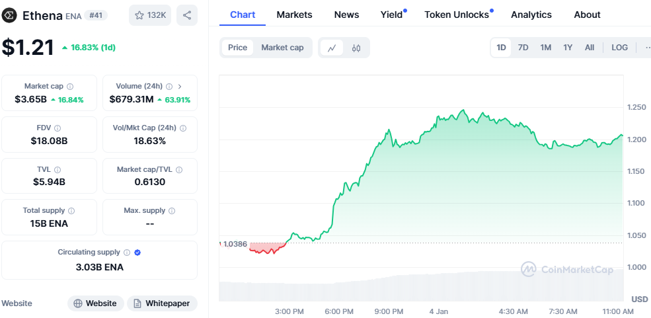Click the Ethena logo icon
The width and height of the screenshot is (651, 318).
(x=9, y=15)
